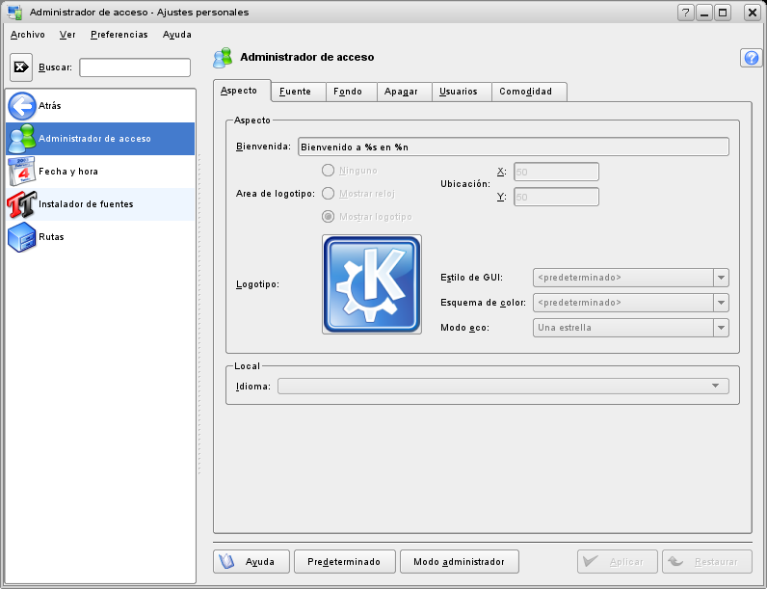Expand the Estilo de GUI dropdown
The height and width of the screenshot is (589, 767).
click(630, 278)
